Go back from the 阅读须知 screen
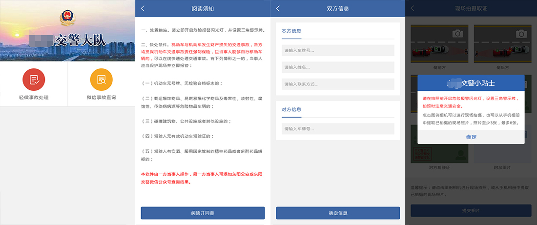 [143, 8]
